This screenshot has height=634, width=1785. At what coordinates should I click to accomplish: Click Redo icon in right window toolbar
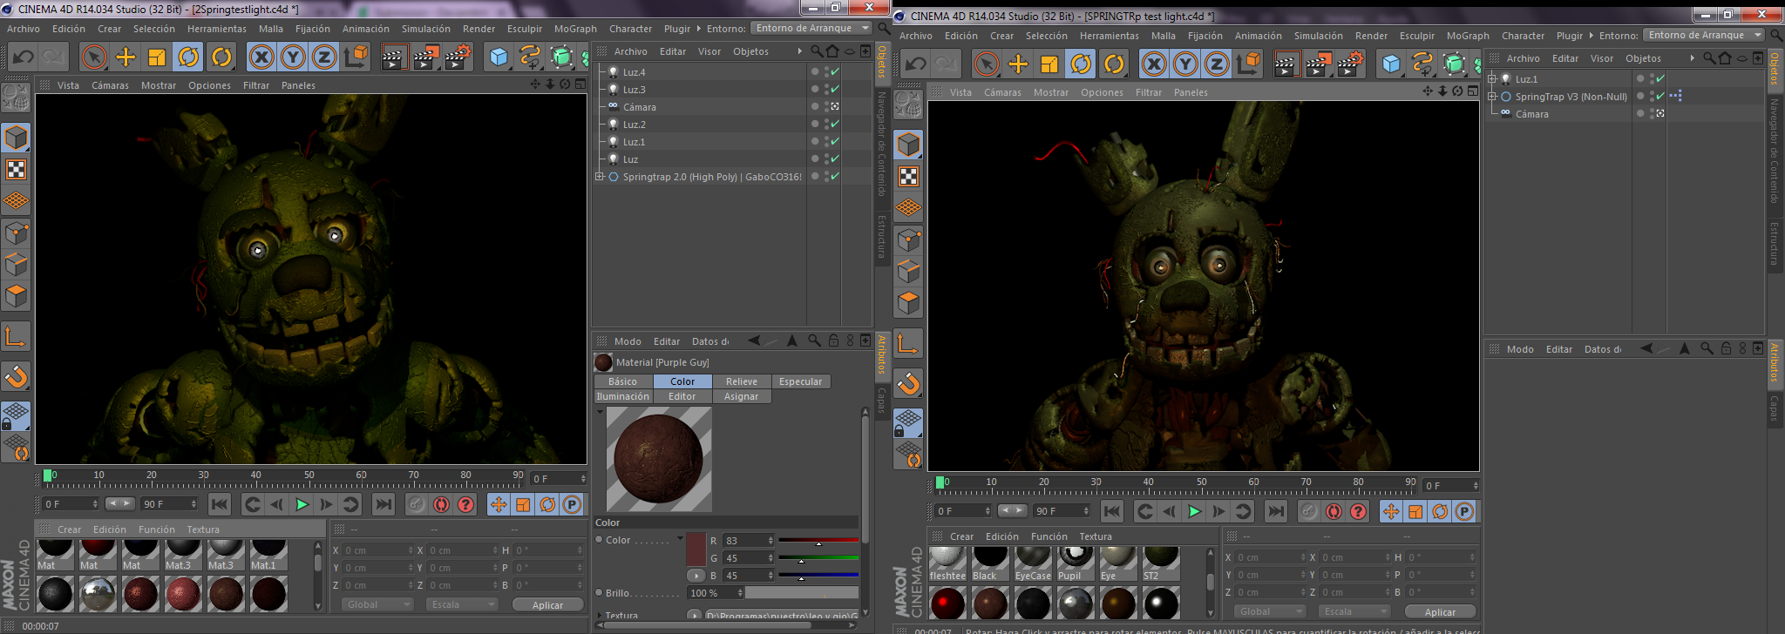click(946, 64)
